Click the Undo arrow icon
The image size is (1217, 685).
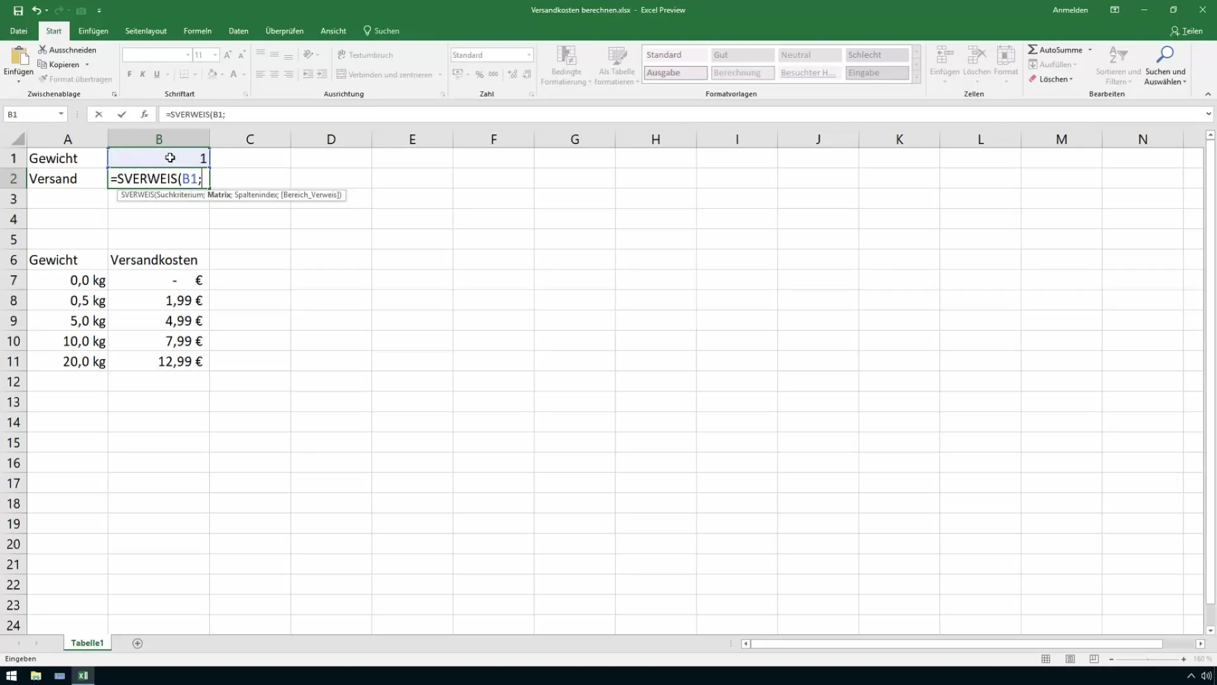pyautogui.click(x=37, y=10)
